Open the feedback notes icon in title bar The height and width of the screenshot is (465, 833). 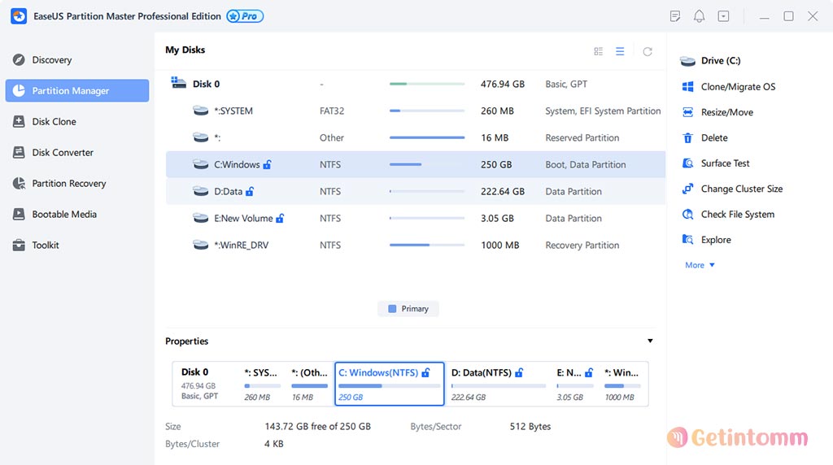[675, 16]
